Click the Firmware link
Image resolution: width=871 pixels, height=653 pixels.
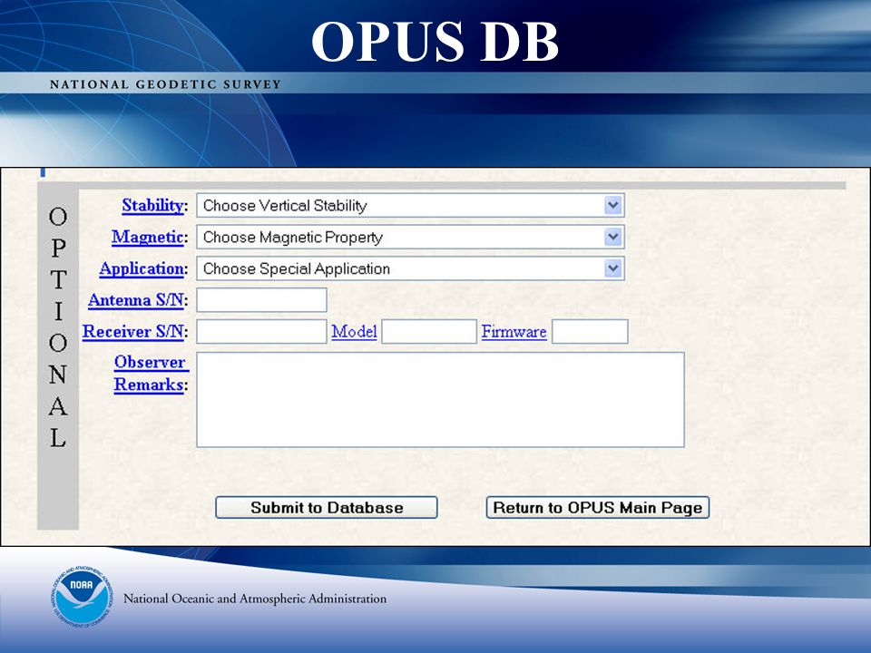point(514,332)
